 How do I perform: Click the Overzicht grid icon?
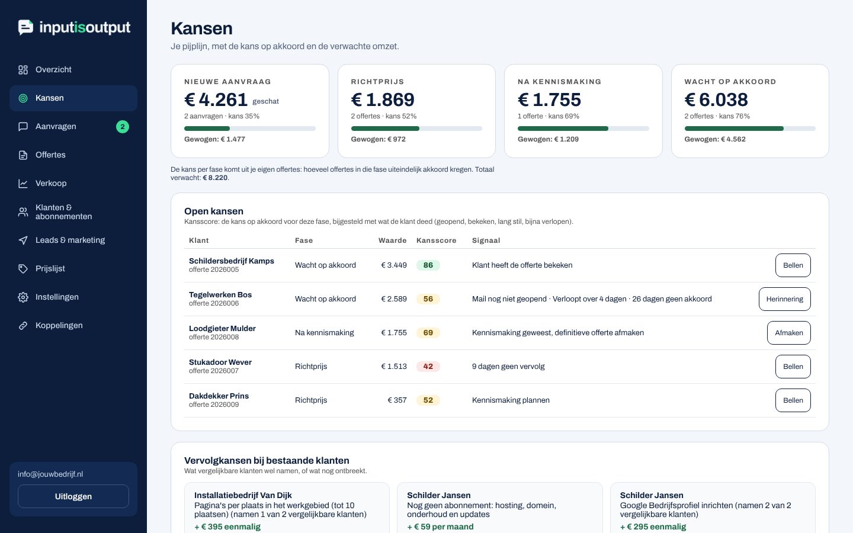23,70
